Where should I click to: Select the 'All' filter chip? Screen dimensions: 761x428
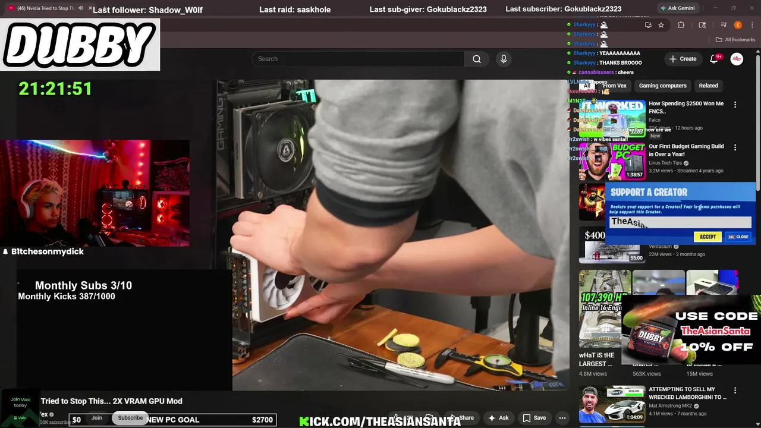pyautogui.click(x=587, y=86)
